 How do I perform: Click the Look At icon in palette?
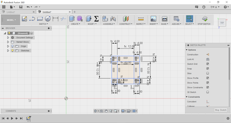tap(208, 59)
